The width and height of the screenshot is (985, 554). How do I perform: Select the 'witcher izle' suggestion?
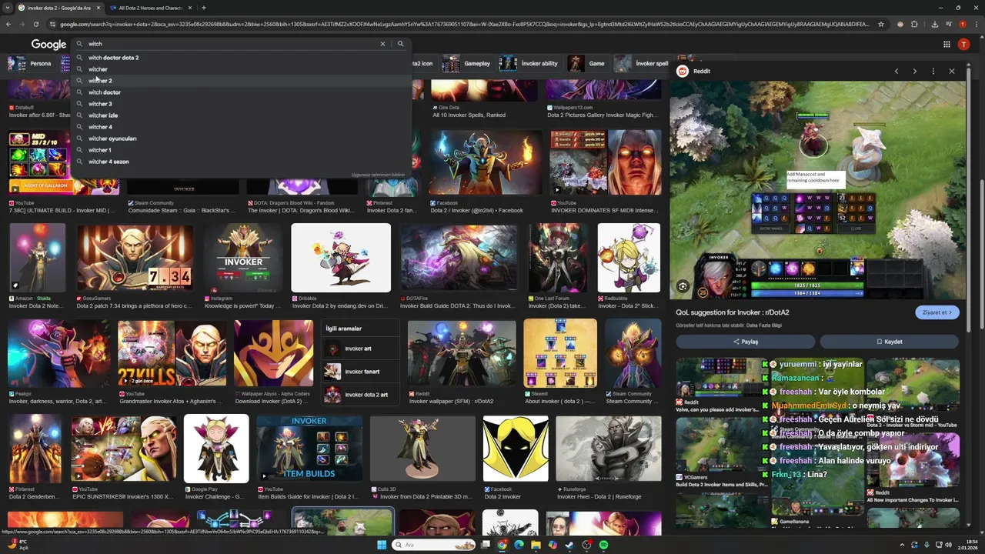click(x=241, y=115)
